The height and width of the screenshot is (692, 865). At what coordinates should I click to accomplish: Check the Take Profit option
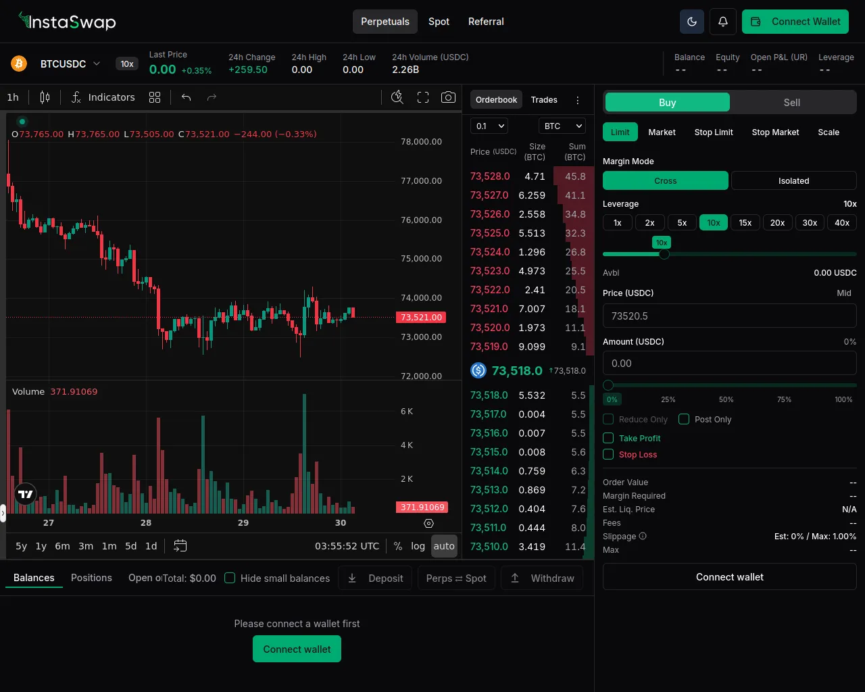point(608,438)
